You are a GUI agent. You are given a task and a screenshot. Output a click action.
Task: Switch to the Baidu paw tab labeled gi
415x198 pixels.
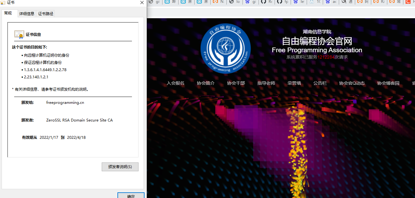(x=251, y=2)
